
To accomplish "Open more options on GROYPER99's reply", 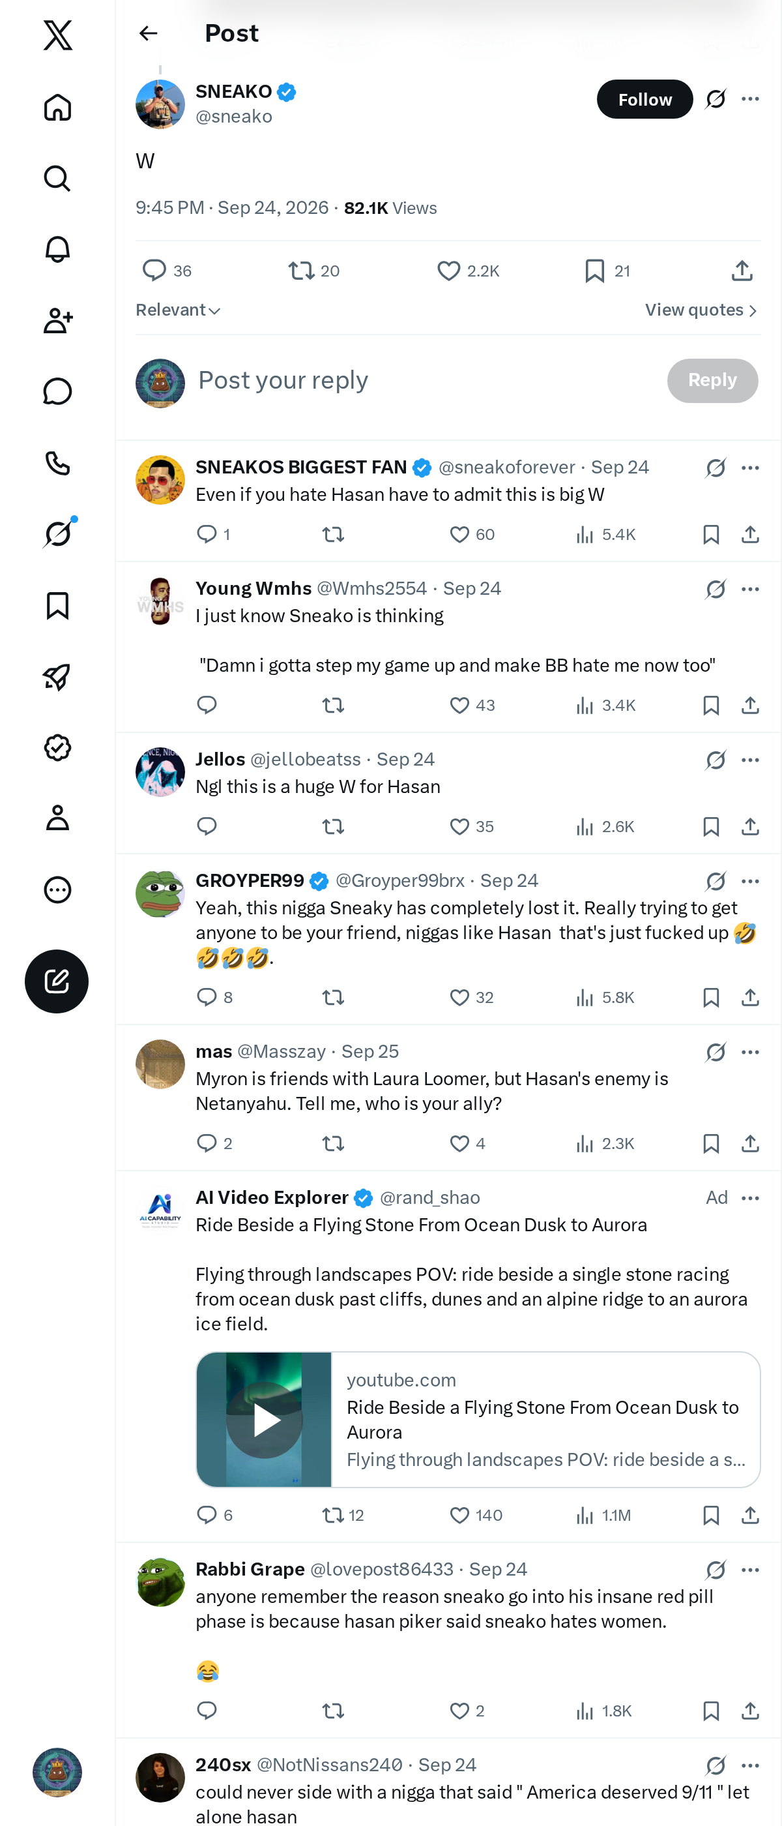I will tap(750, 881).
